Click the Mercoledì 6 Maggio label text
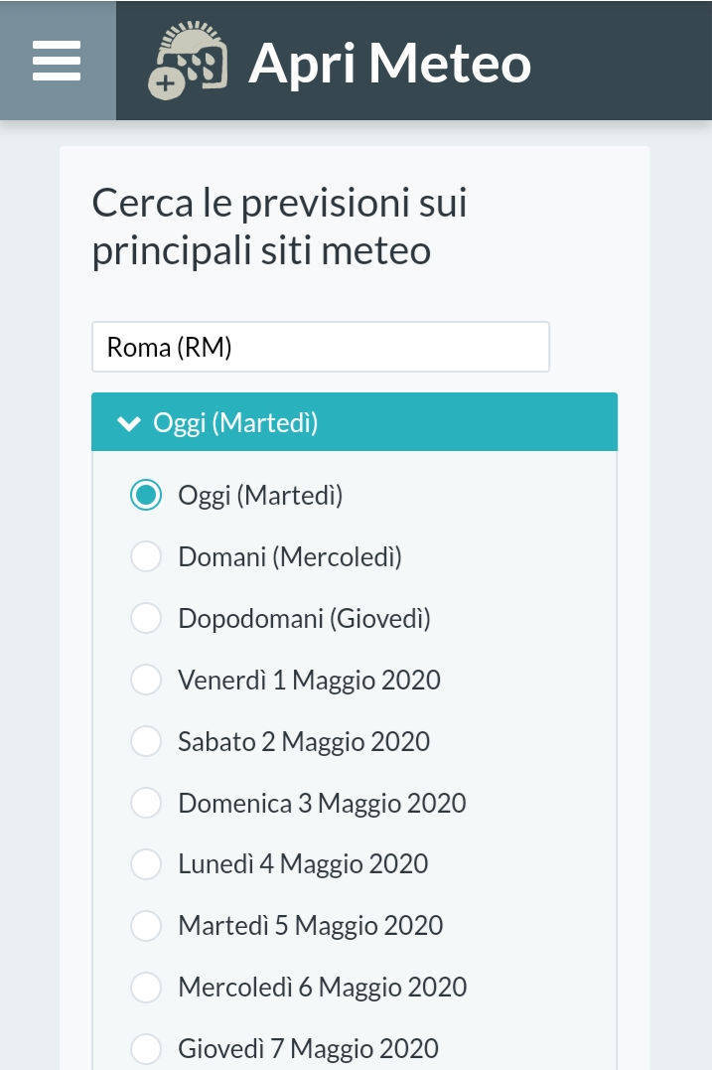This screenshot has width=712, height=1070. point(323,988)
